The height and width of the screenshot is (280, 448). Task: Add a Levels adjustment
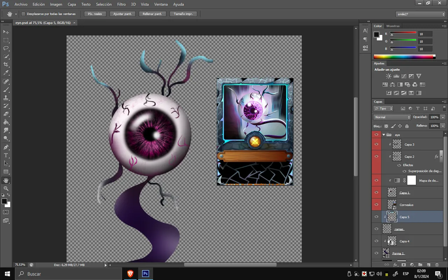point(396,76)
